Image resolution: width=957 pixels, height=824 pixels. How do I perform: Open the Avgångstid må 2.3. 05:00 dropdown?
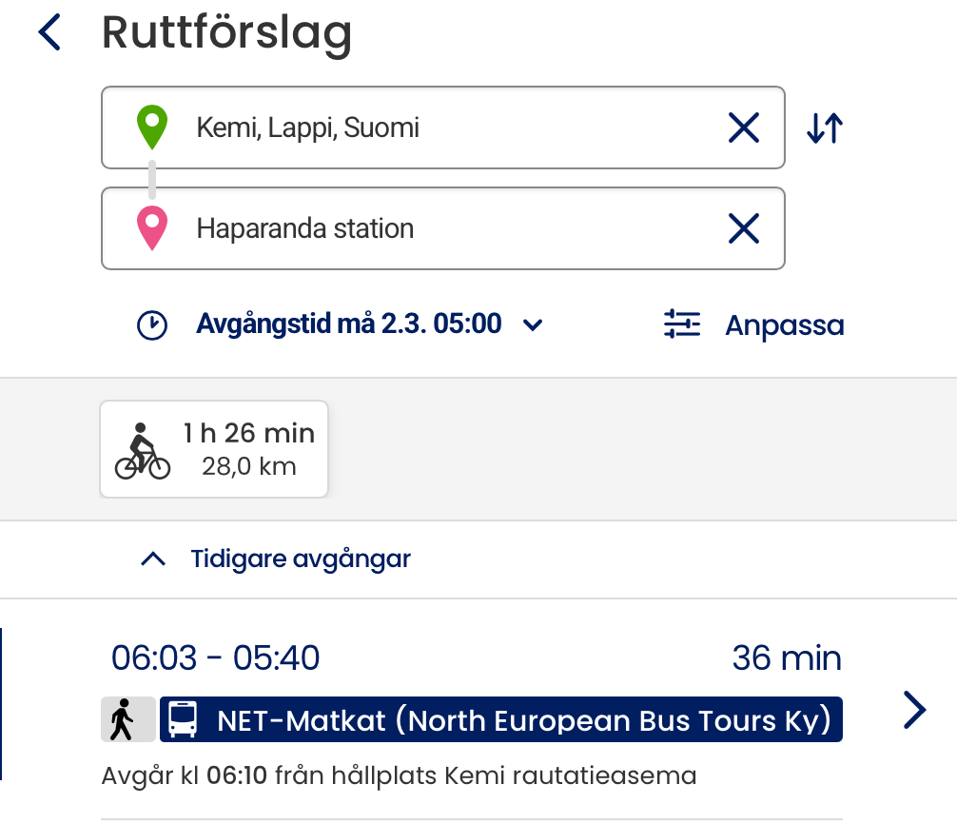(x=369, y=324)
